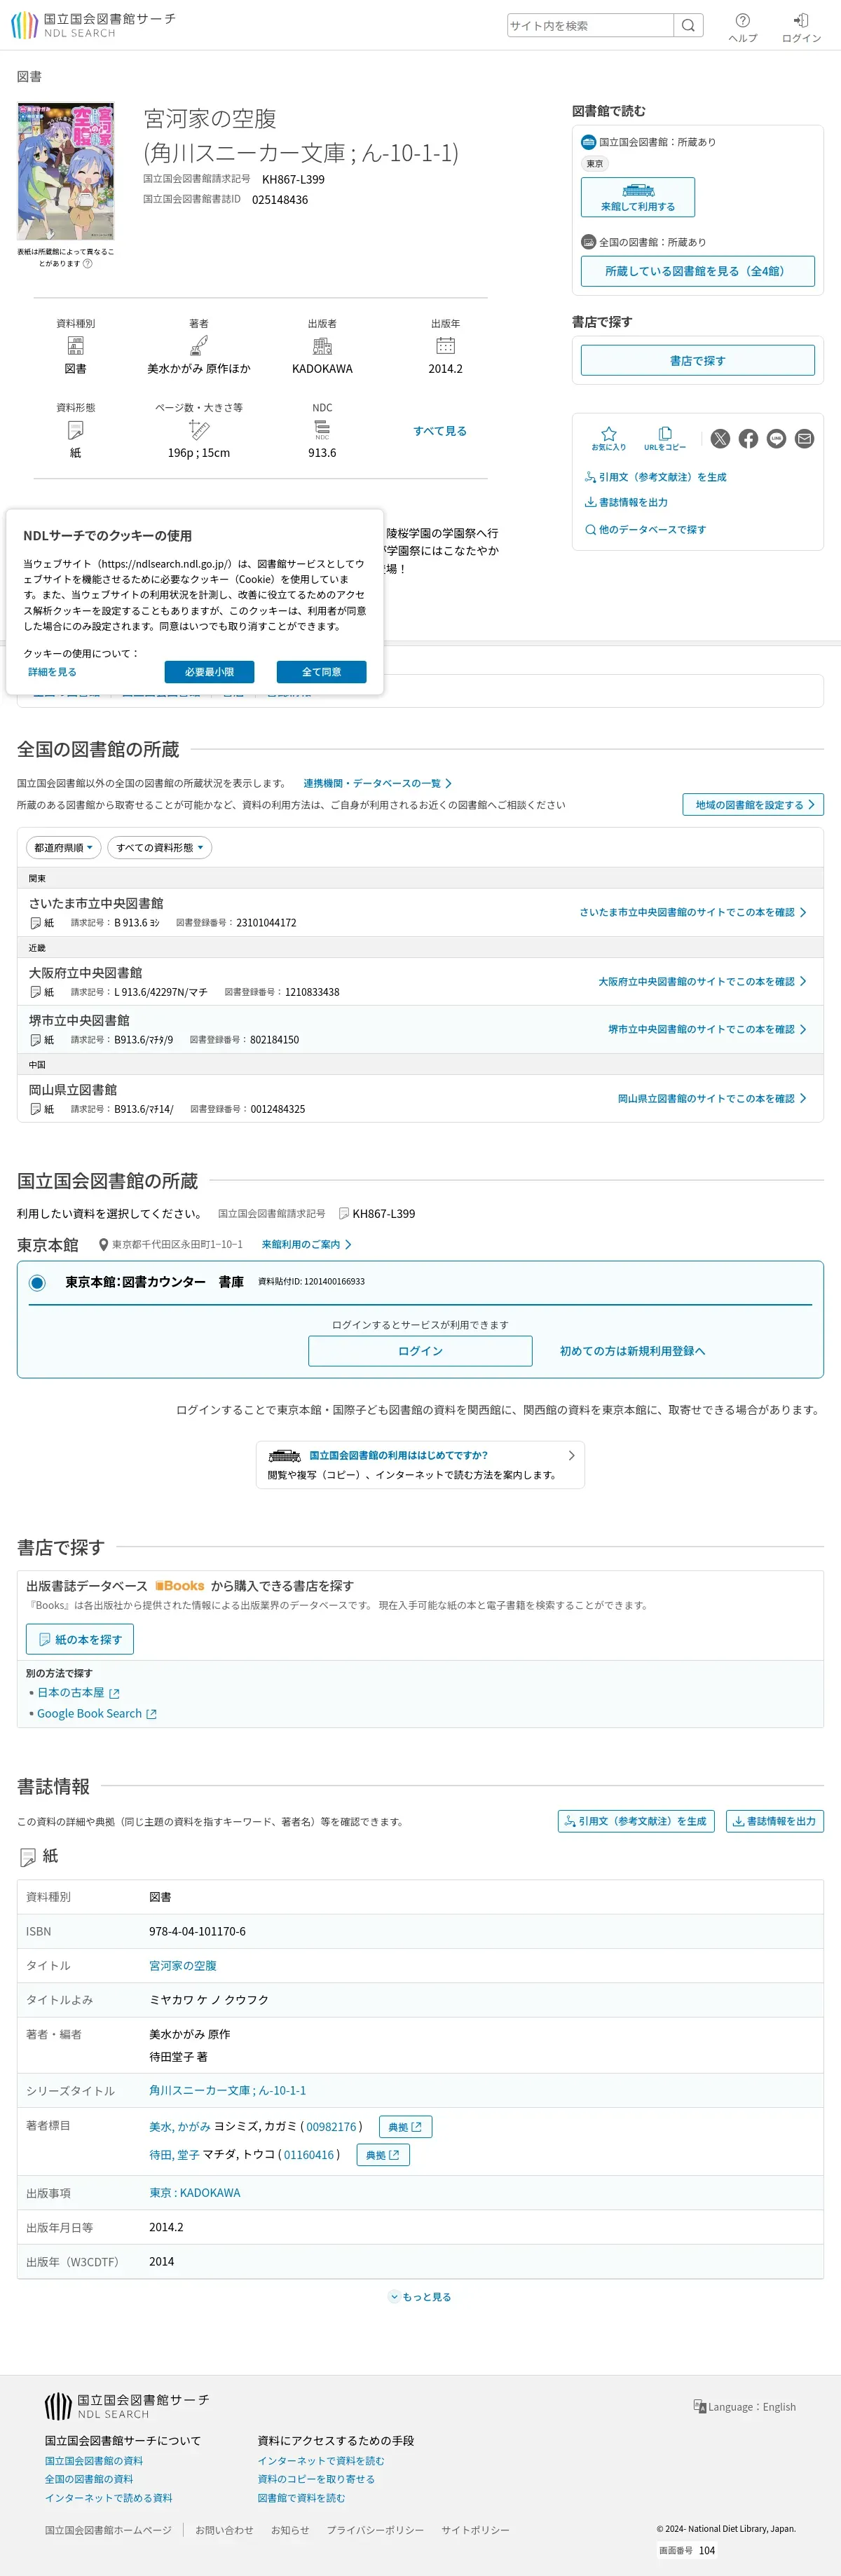Screen dimensions: 841x2576
Task: Open the すべての資料形態 filter dropdown
Action: point(159,848)
